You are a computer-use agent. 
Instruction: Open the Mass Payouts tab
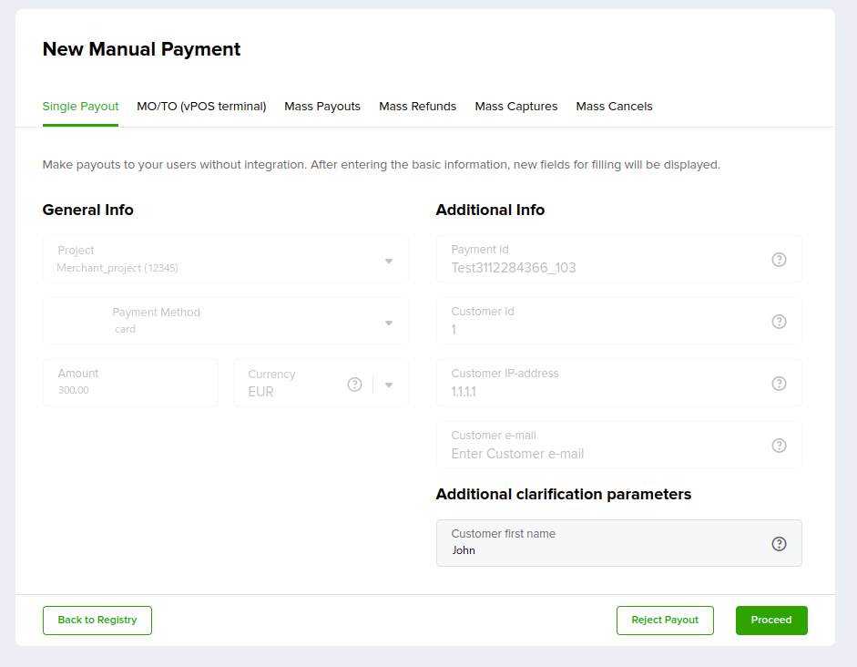[x=322, y=106]
